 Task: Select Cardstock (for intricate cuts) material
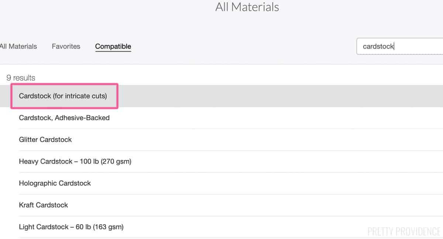pos(221,96)
